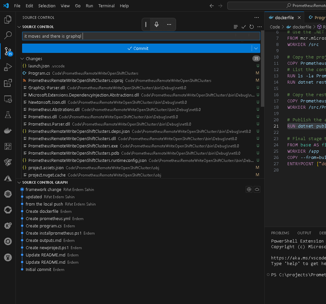Click the checkmark commit icon in header
Viewport: 326px width, 304px height.
[x=244, y=27]
